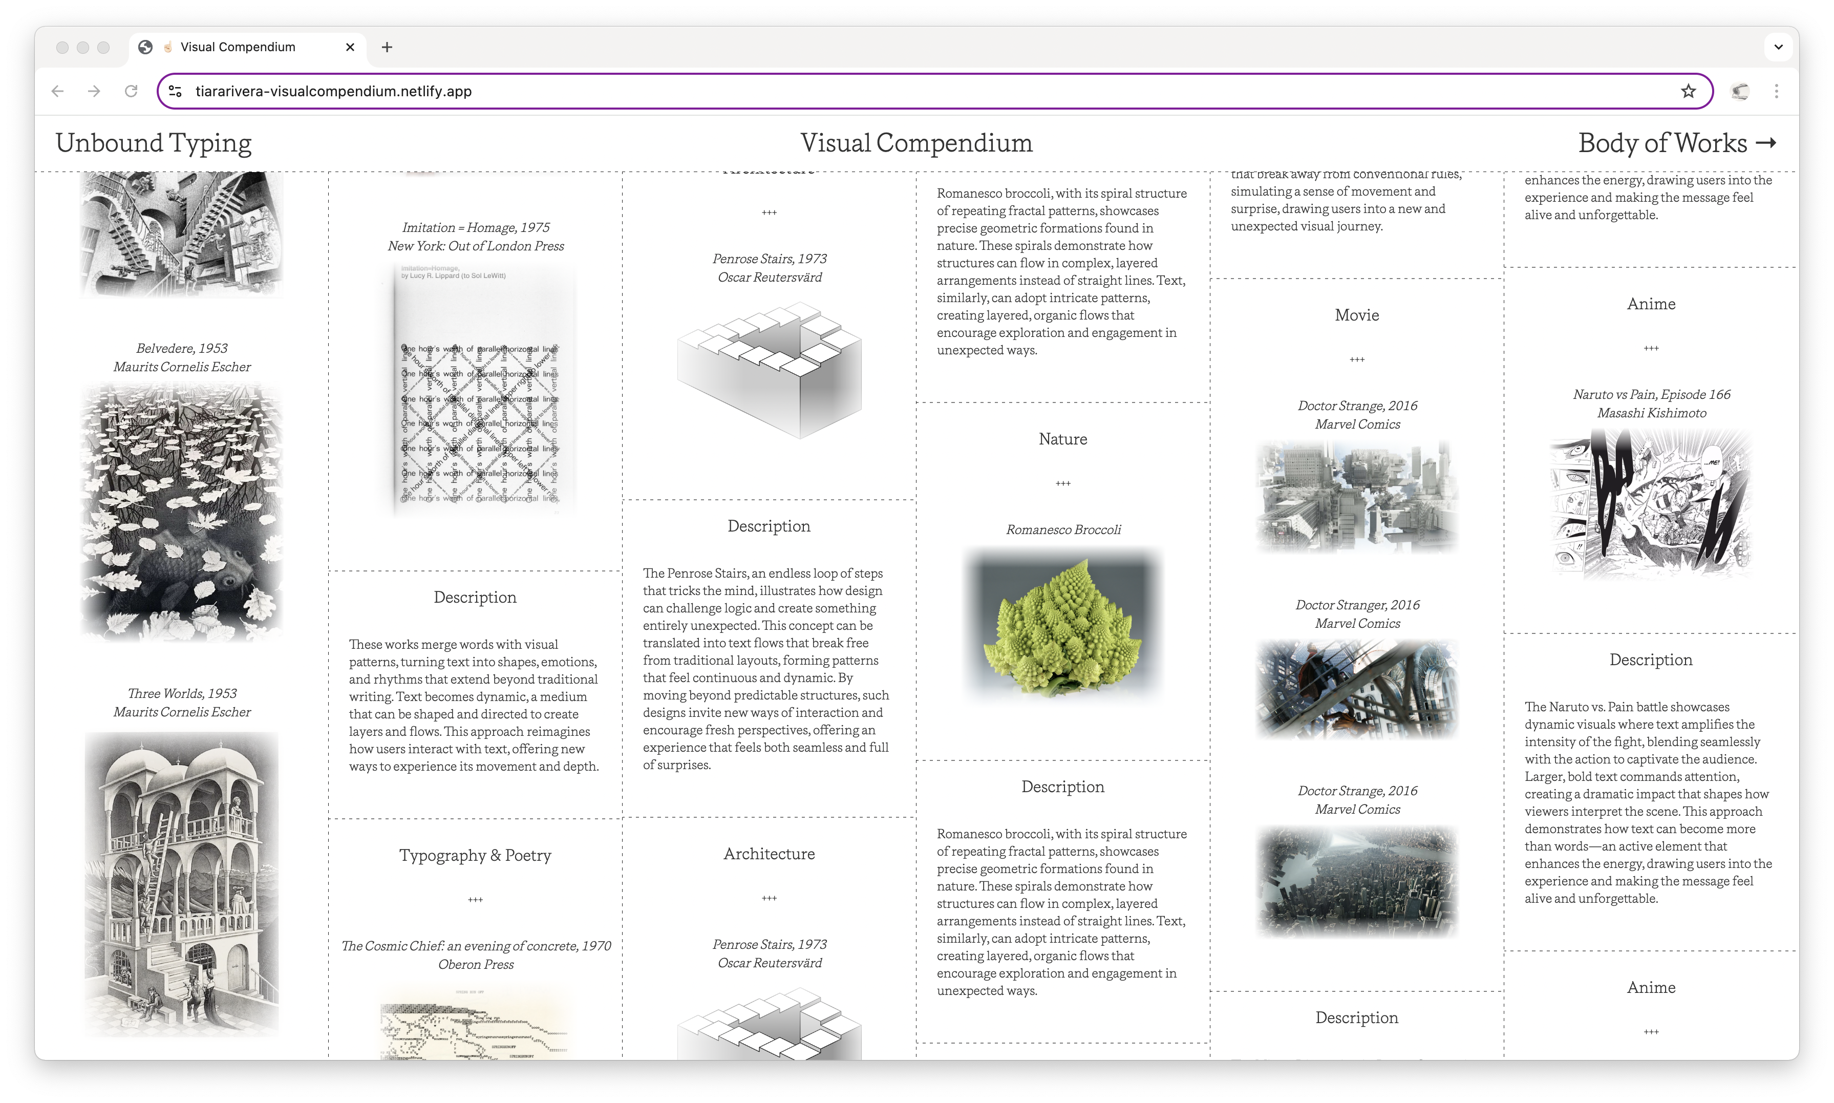Open the Three Worlds leaves image
Screen dimensions: 1834x1103
[182, 512]
